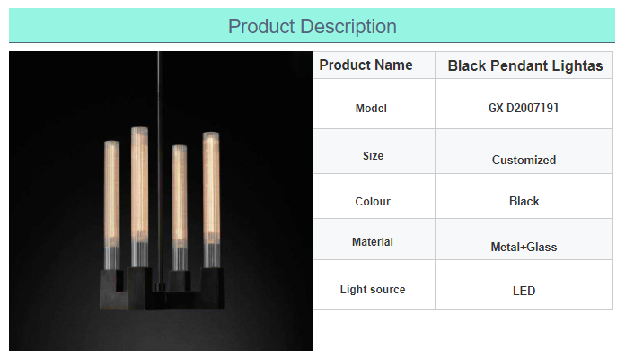Click the Metal+Glass material value
The height and width of the screenshot is (357, 643).
[x=524, y=247]
